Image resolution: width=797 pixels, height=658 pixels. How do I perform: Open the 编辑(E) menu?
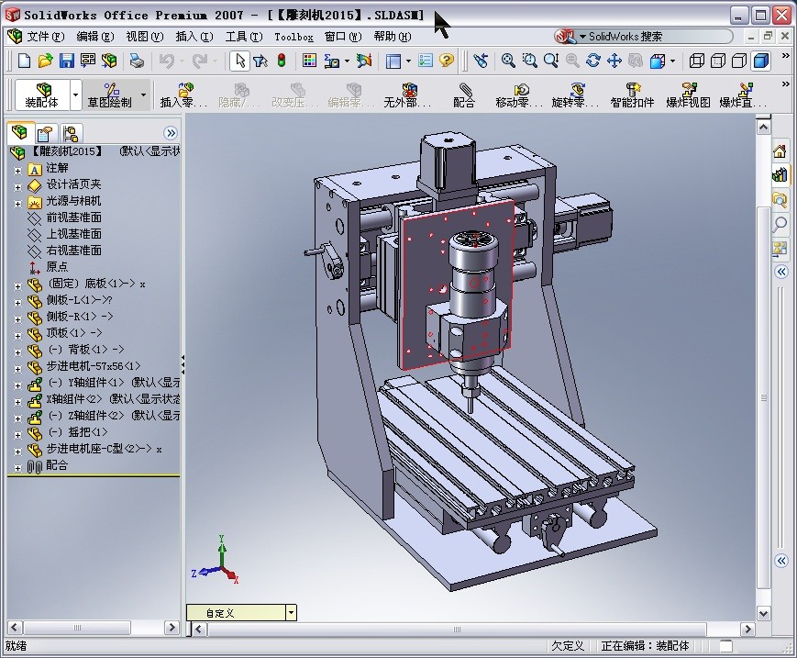pos(95,37)
